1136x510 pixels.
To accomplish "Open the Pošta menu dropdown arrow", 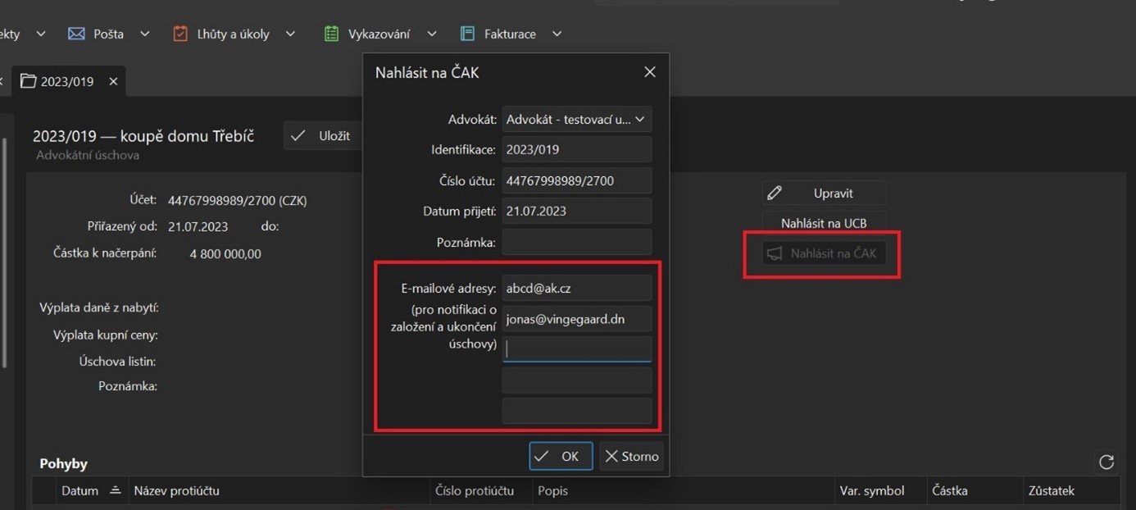I will click(x=145, y=34).
